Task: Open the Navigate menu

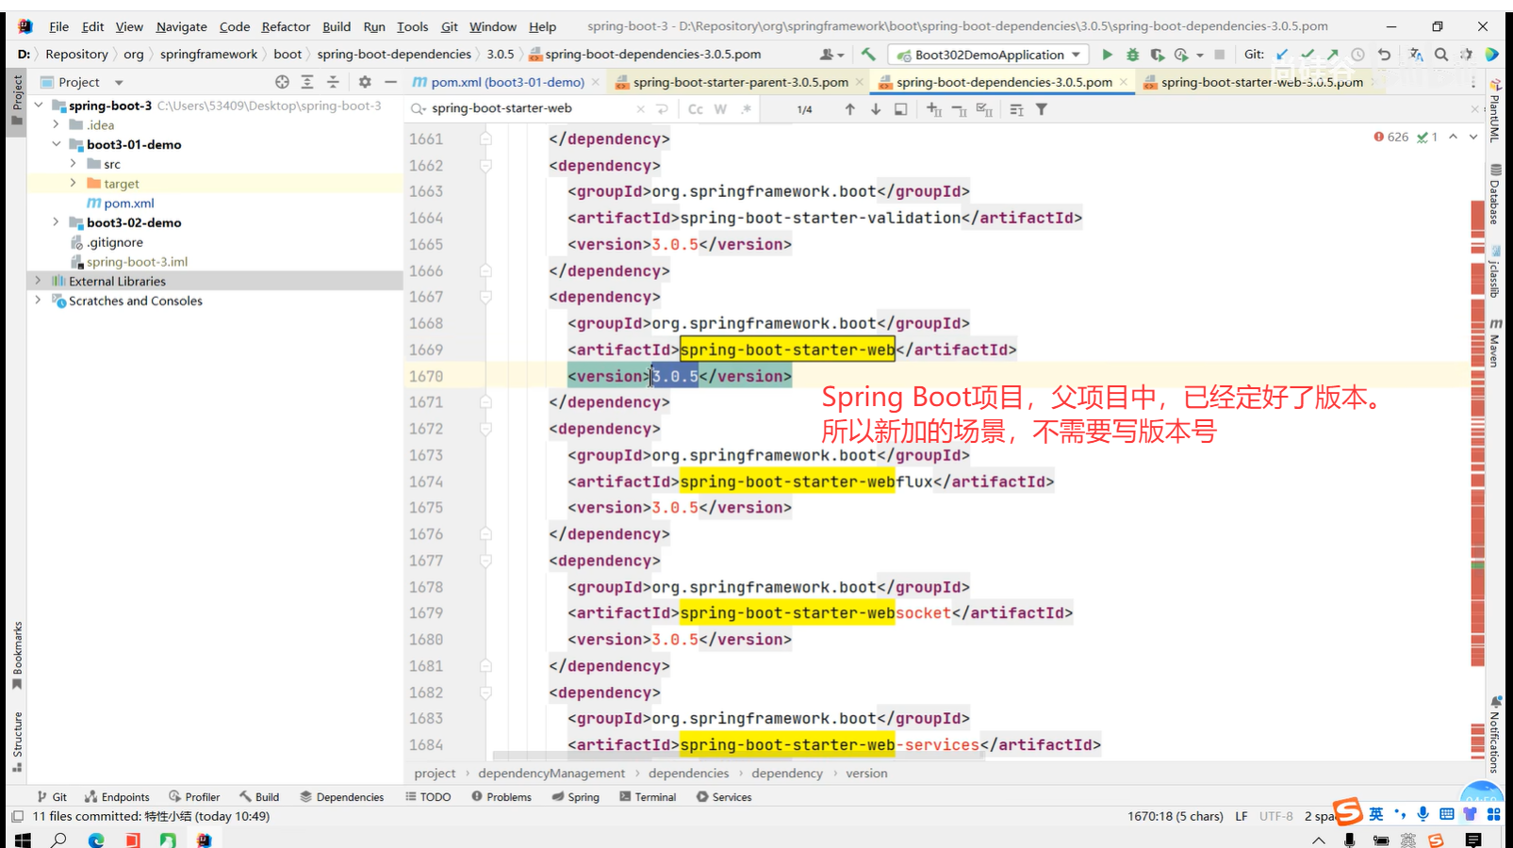Action: [x=181, y=26]
